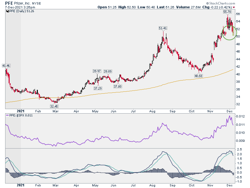Click the 38 price axis label
The height and width of the screenshot is (188, 250).
tap(238, 82)
